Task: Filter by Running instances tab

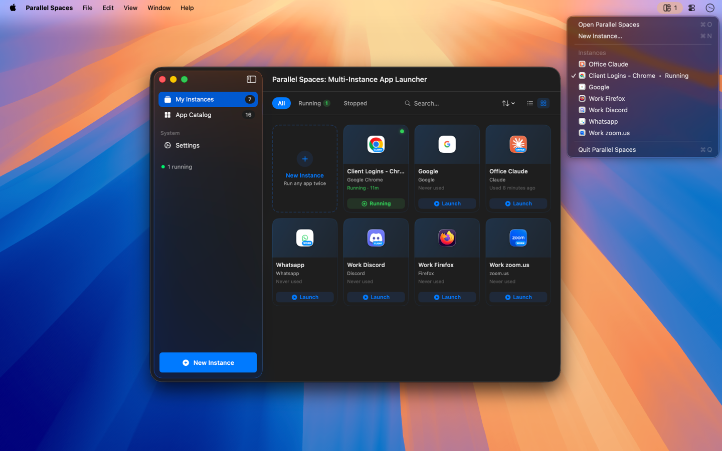Action: pos(314,103)
